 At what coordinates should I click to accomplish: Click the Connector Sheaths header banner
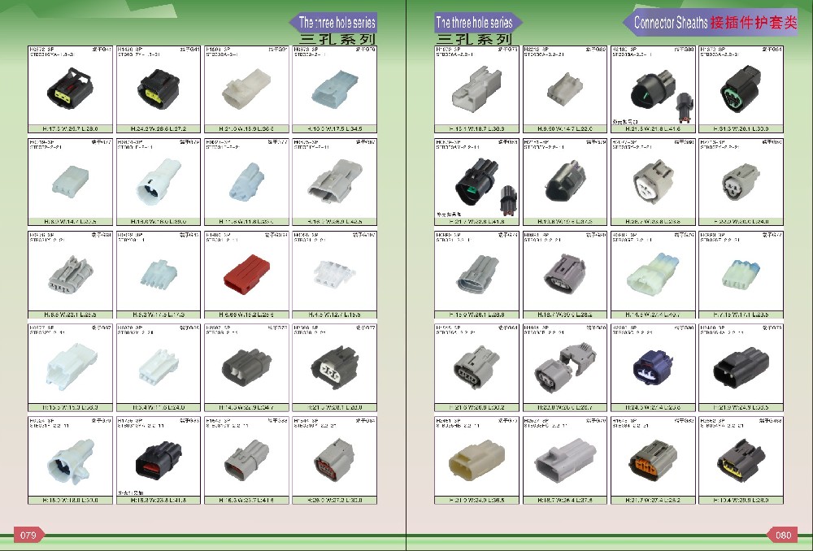click(711, 22)
